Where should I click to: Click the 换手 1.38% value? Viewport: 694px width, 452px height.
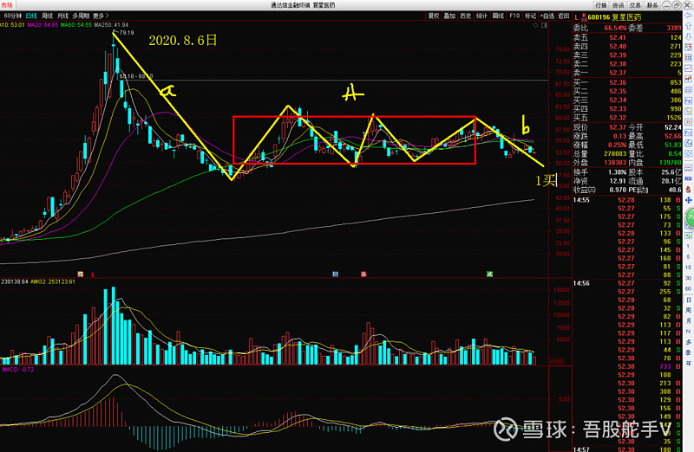tap(618, 171)
